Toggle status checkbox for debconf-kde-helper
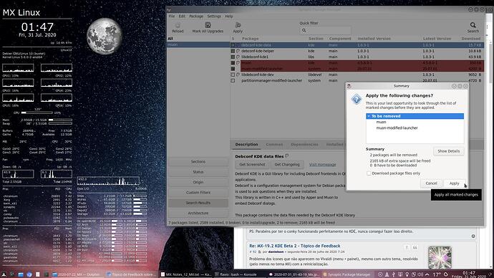The width and height of the screenshot is (494, 278). pos(233,51)
